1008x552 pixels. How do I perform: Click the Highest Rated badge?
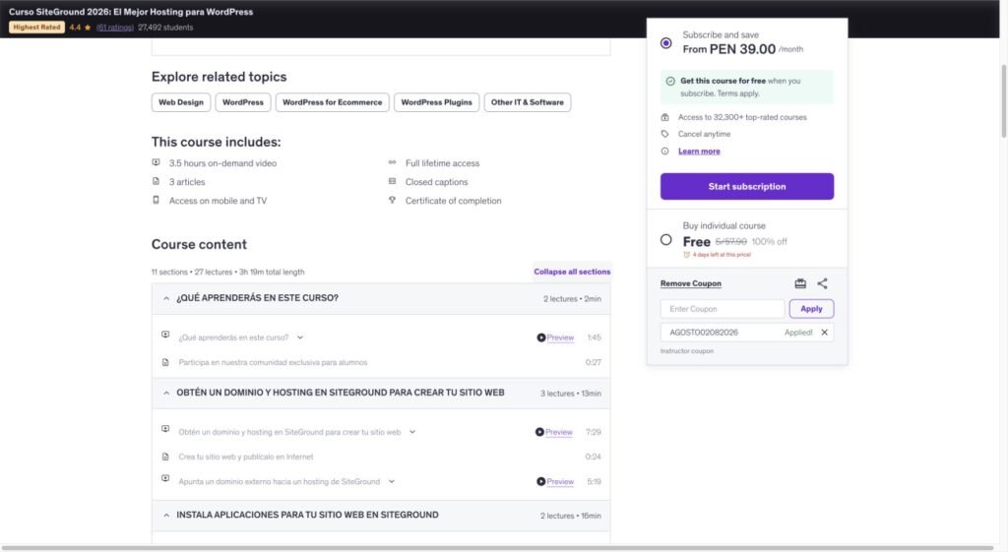(36, 28)
